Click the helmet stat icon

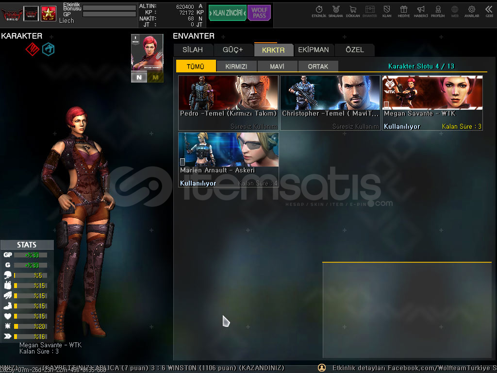(x=8, y=275)
